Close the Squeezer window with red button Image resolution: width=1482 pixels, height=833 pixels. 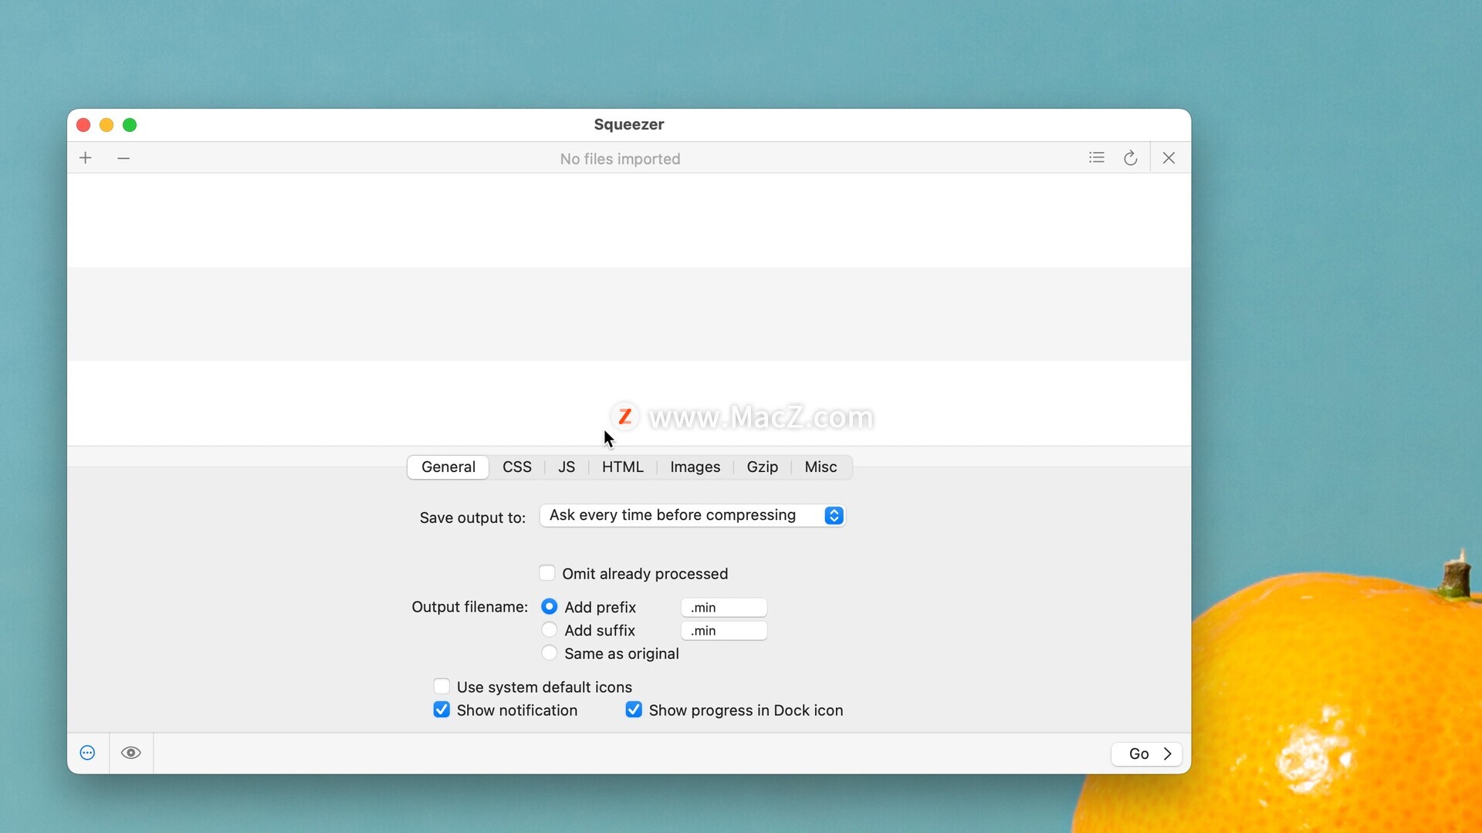83,125
